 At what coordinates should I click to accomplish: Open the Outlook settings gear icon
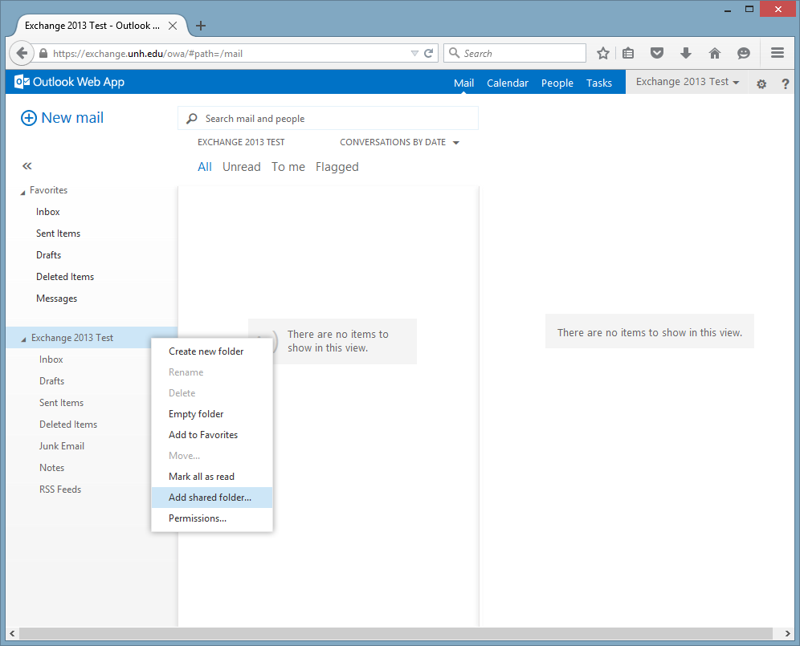click(761, 83)
